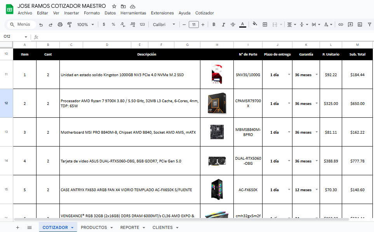Toggle strikethrough formatting
This screenshot has width=374, height=232.
(x=233, y=24)
